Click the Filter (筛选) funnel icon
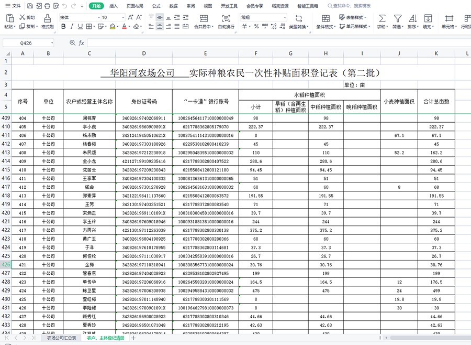Screen dimensions: 471x345 (397, 18)
